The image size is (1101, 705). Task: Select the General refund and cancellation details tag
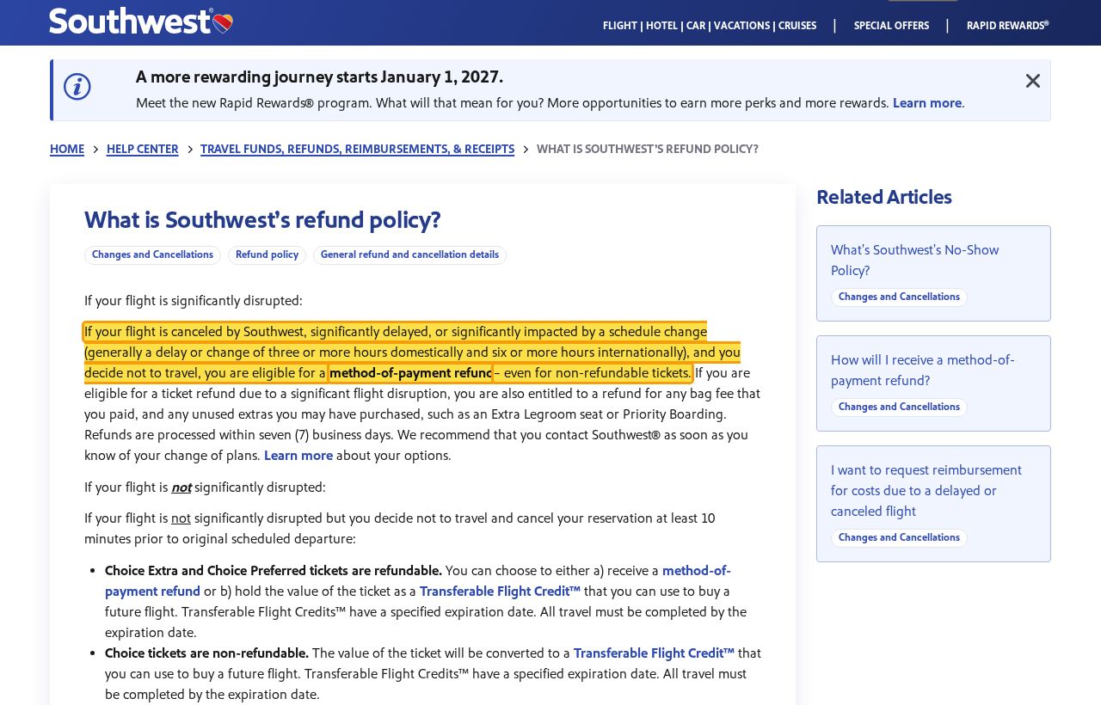pyautogui.click(x=409, y=255)
